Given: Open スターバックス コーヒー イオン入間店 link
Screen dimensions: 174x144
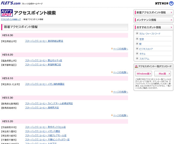Looking at the screenshot, I should coord(43,131).
